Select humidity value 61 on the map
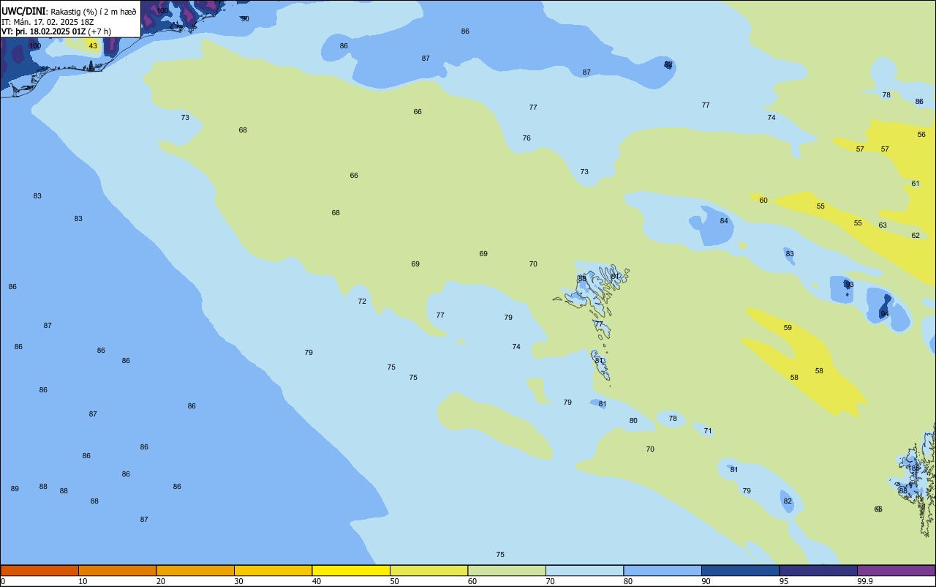936x587 pixels. tap(916, 184)
